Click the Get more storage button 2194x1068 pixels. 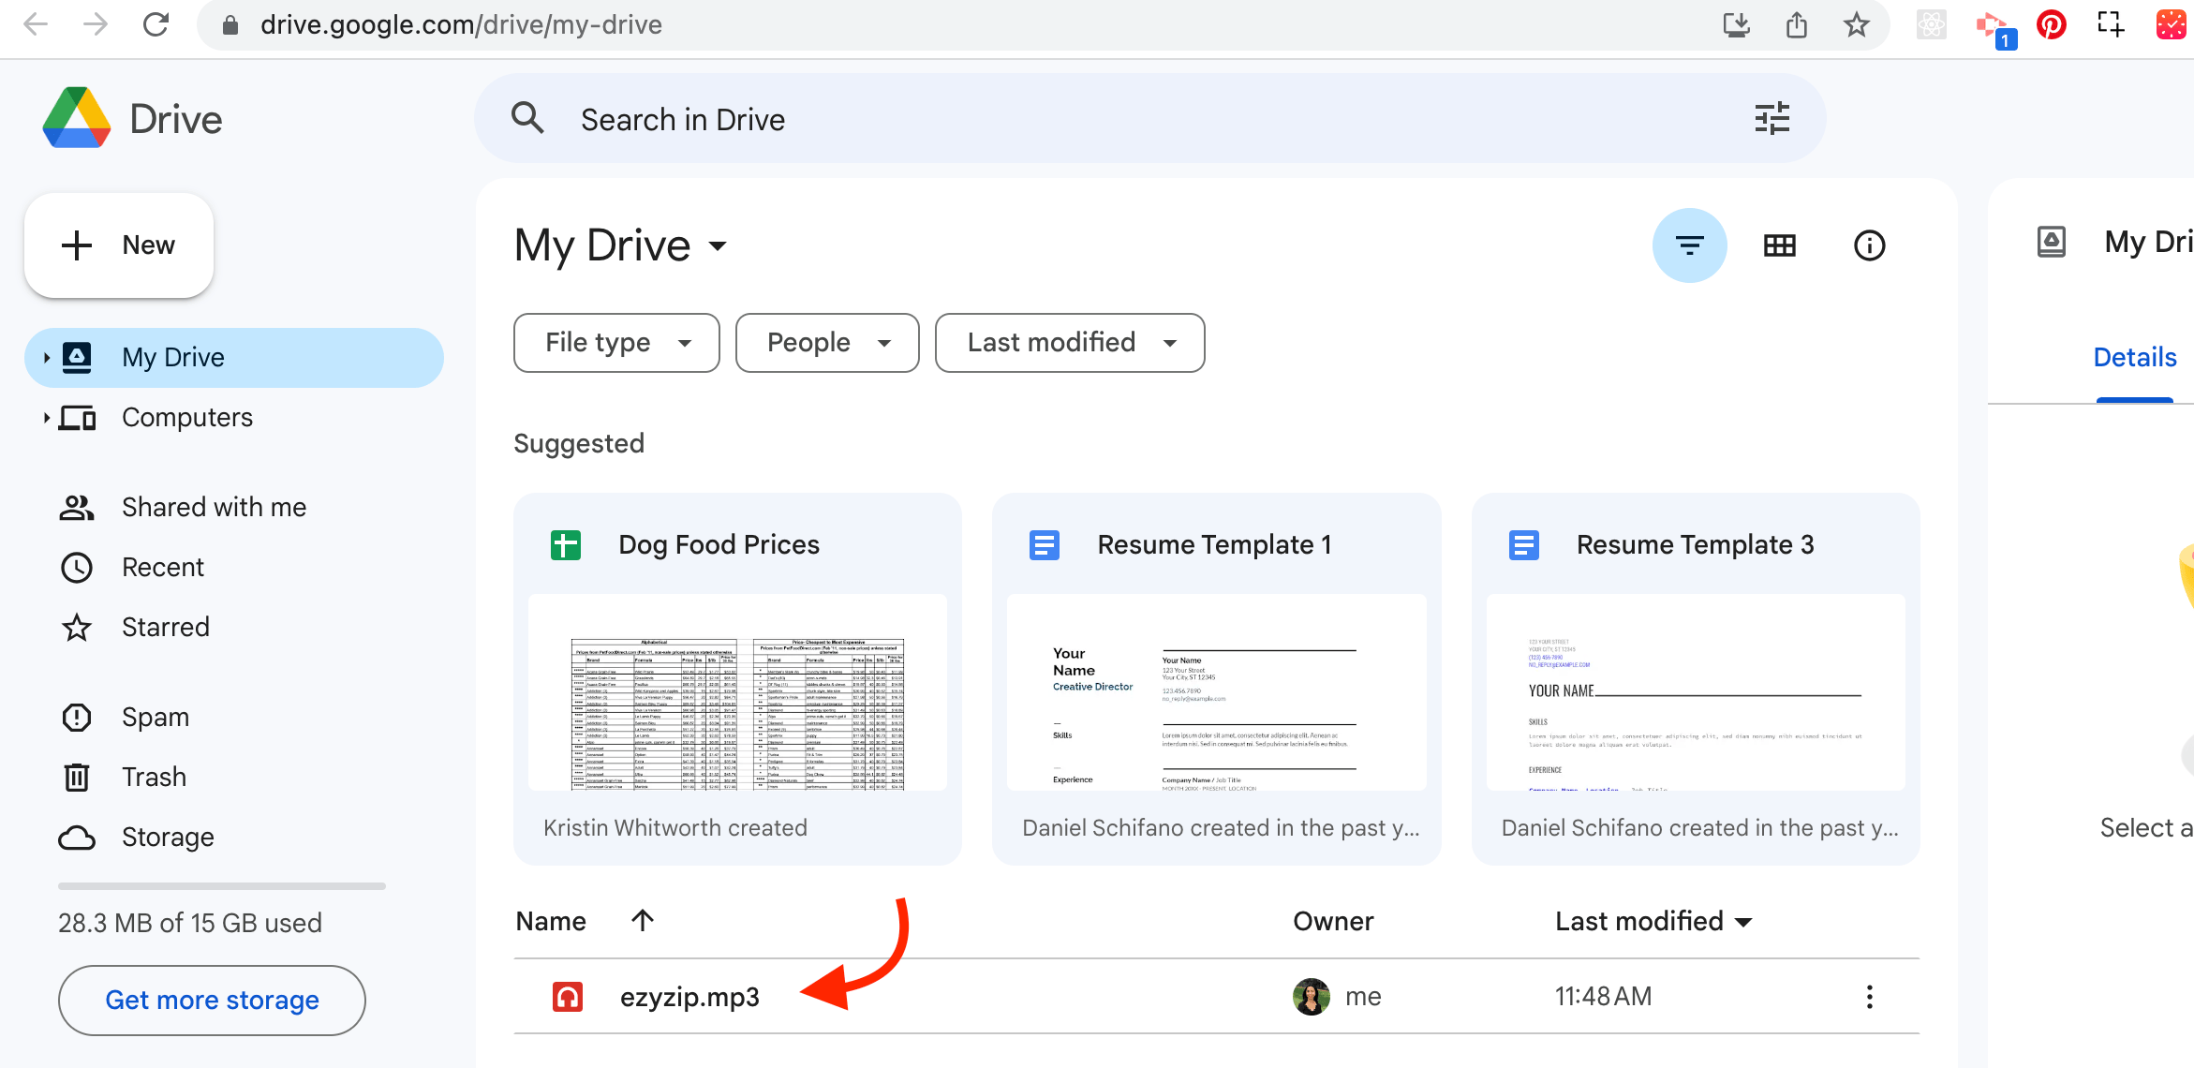(x=212, y=1000)
